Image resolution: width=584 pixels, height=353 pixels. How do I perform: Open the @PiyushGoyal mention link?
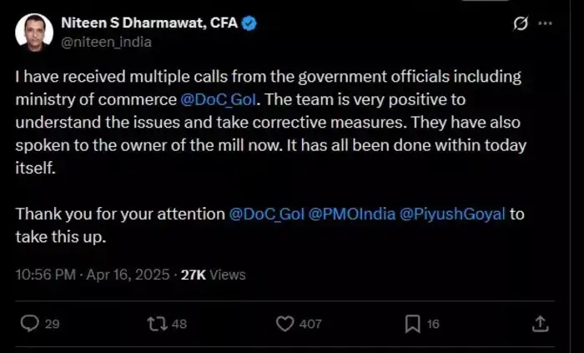pyautogui.click(x=452, y=214)
